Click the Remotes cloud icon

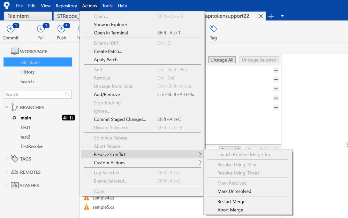coord(15,172)
